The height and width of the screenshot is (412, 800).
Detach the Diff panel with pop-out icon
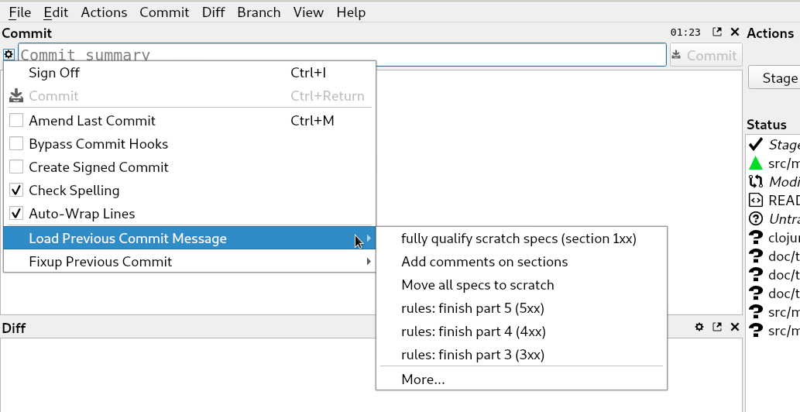click(x=717, y=327)
